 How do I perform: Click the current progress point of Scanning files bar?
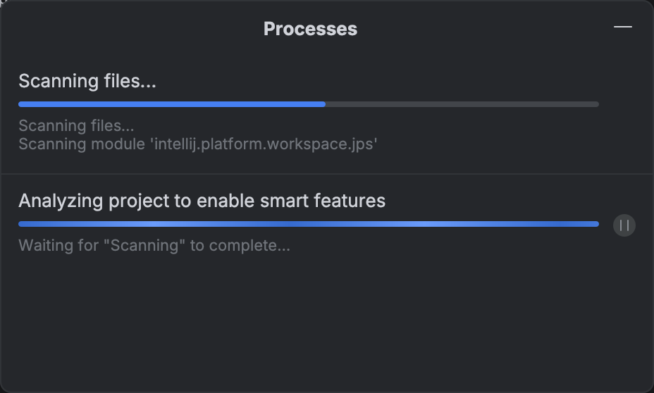coord(325,104)
